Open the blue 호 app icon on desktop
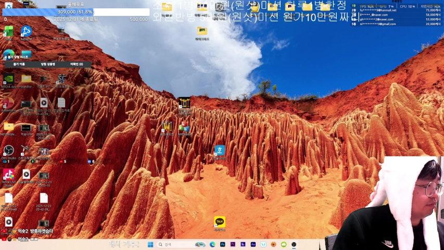Viewport: 444px width, 250px height. (220, 151)
